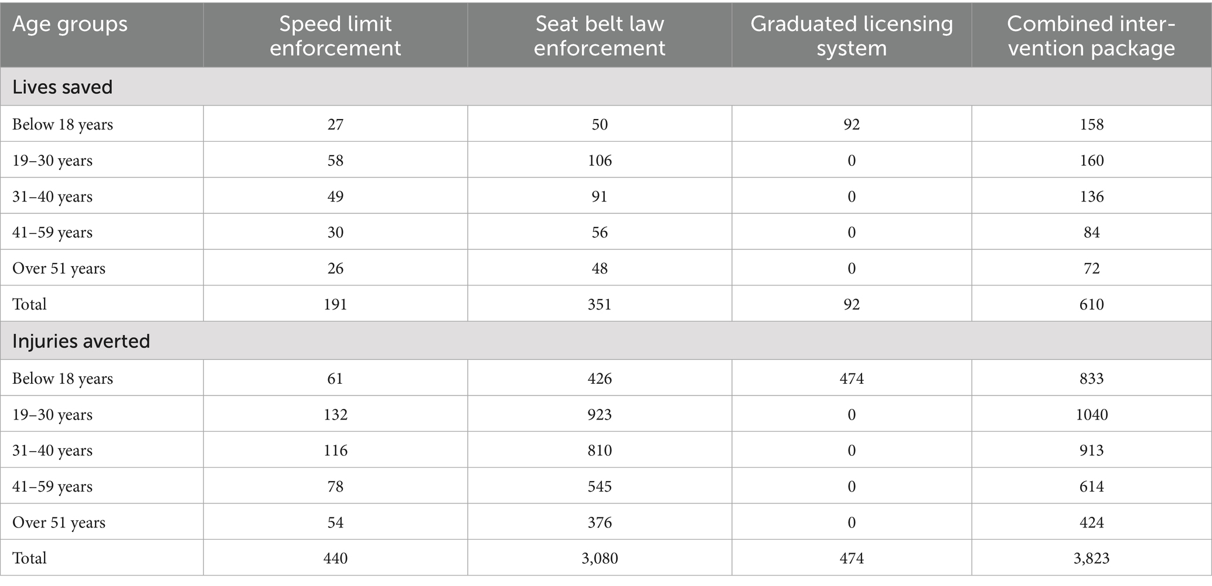Click the 'Seat belt law enforcement' header
The height and width of the screenshot is (586, 1212).
[600, 36]
